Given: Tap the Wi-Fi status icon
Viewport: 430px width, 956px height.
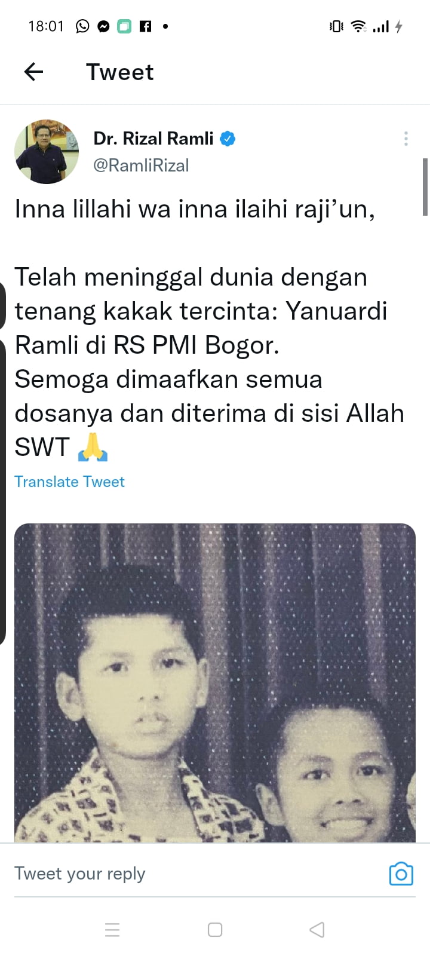Looking at the screenshot, I should point(358,26).
